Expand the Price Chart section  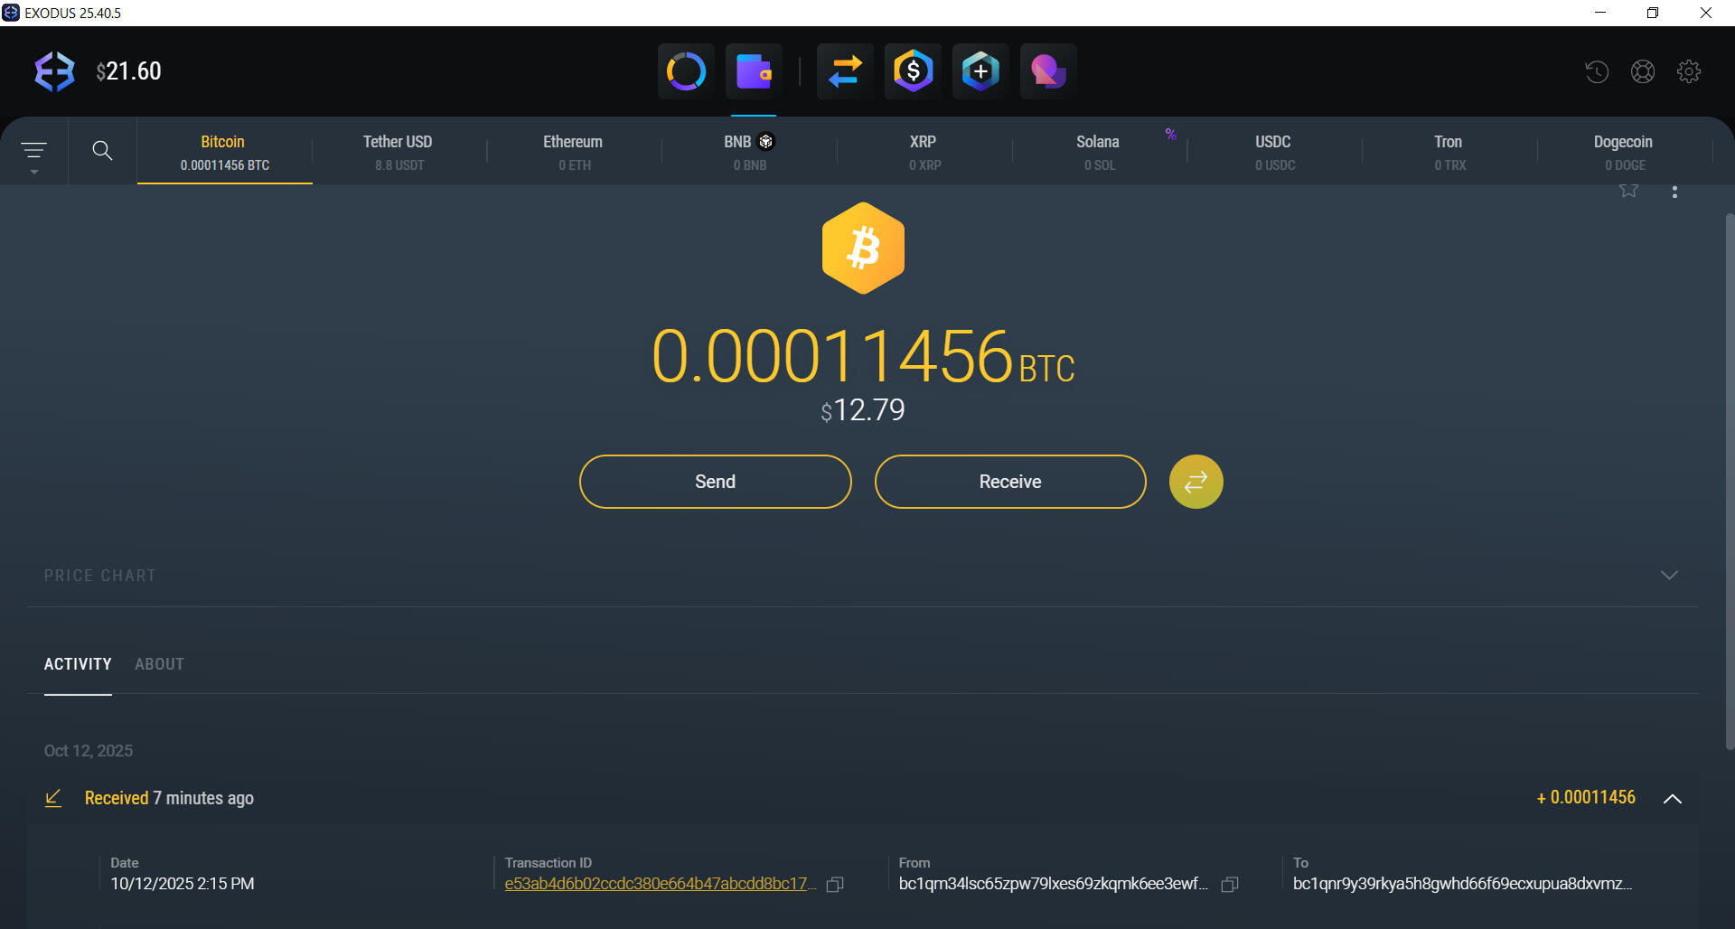[x=1669, y=575]
